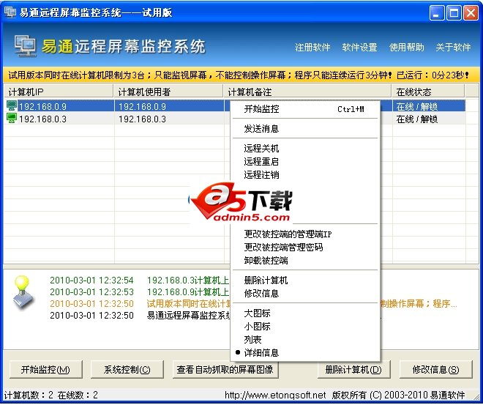The width and height of the screenshot is (483, 405).
Task: Select the checked 详细信息 view option
Action: (x=305, y=352)
